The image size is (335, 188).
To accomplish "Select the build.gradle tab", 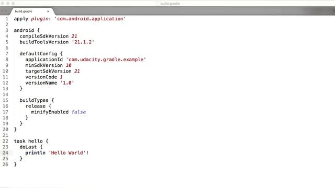I will coord(31,11).
